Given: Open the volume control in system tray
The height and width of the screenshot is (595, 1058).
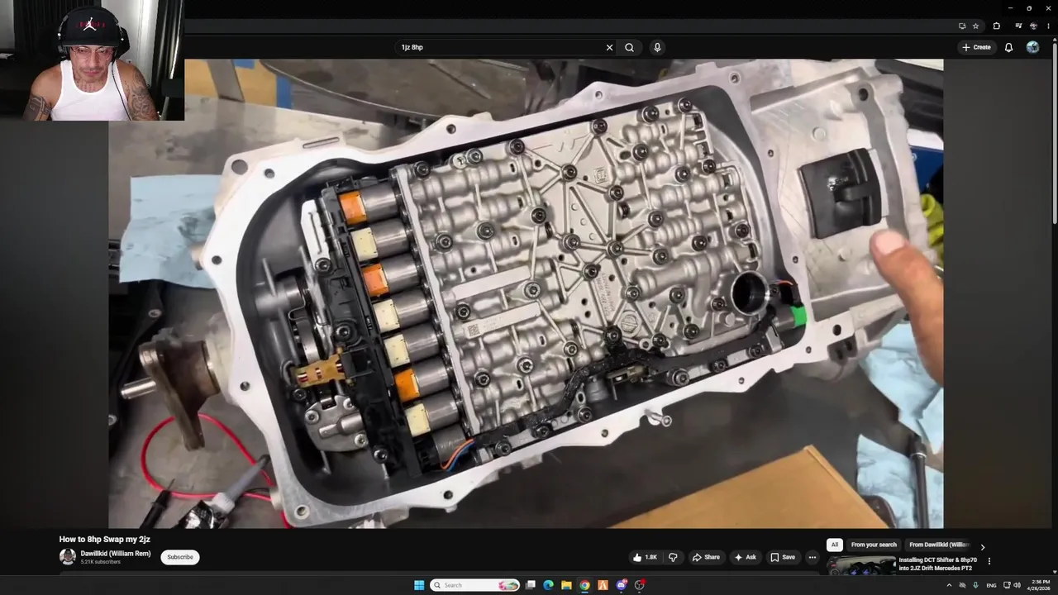Looking at the screenshot, I should point(1017,585).
